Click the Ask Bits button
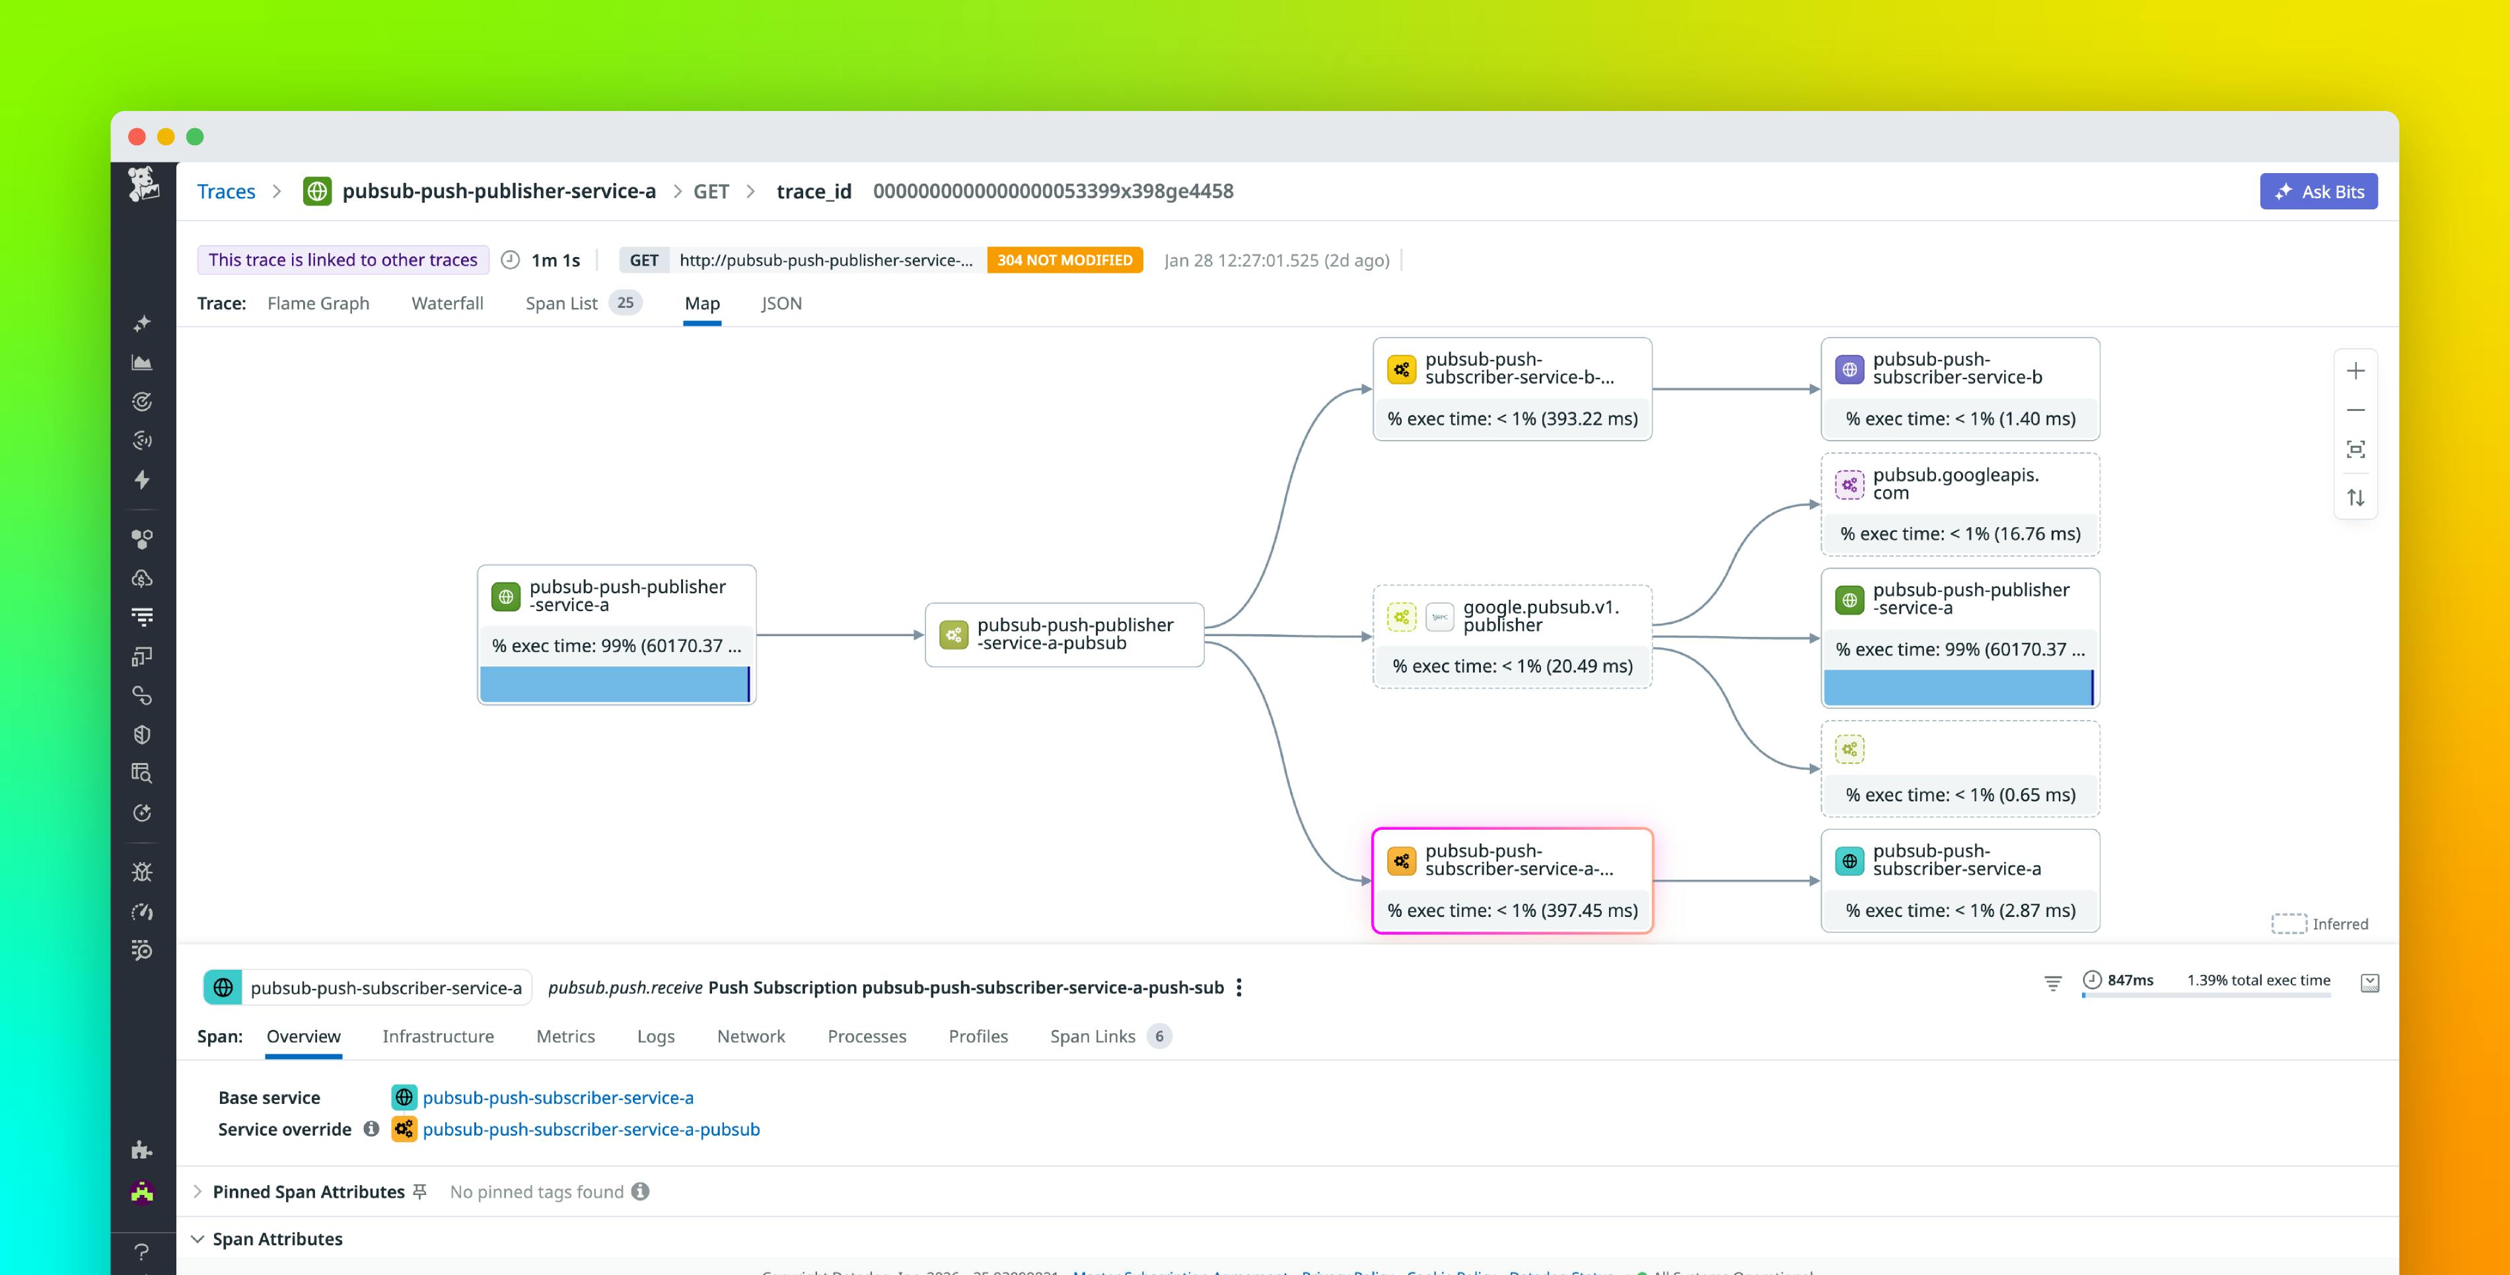2510x1275 pixels. pyautogui.click(x=2318, y=191)
